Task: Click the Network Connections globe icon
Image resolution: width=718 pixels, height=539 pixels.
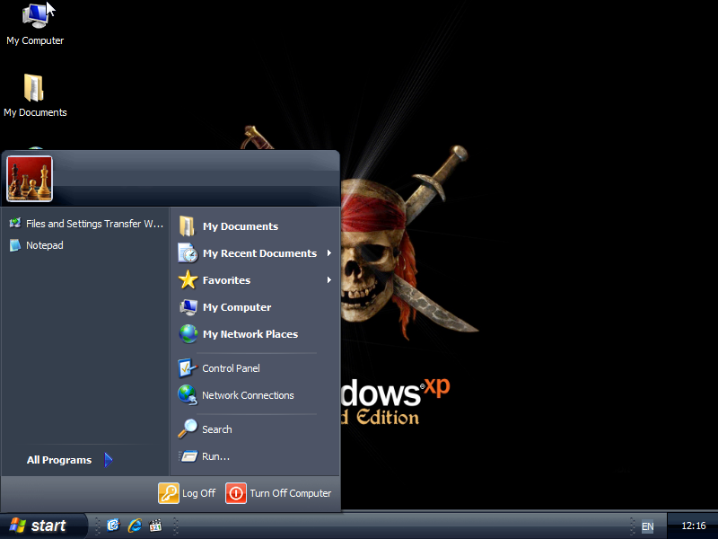Action: [188, 395]
